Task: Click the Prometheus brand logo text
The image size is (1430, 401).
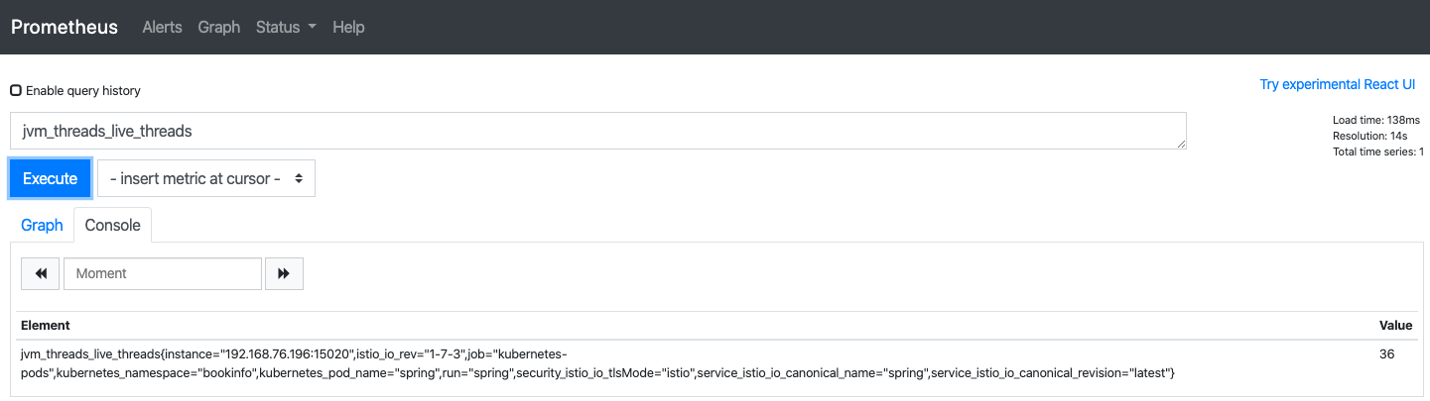Action: (65, 27)
